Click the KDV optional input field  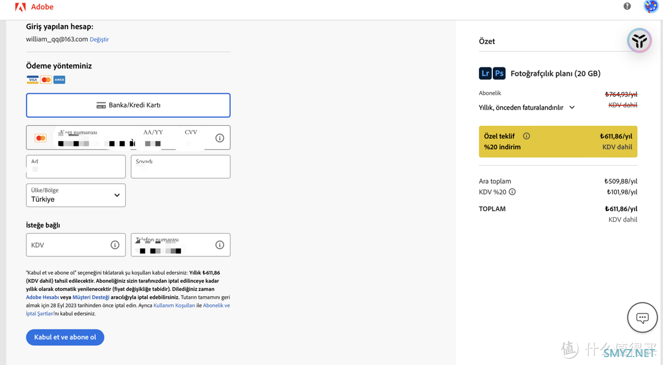click(x=76, y=245)
